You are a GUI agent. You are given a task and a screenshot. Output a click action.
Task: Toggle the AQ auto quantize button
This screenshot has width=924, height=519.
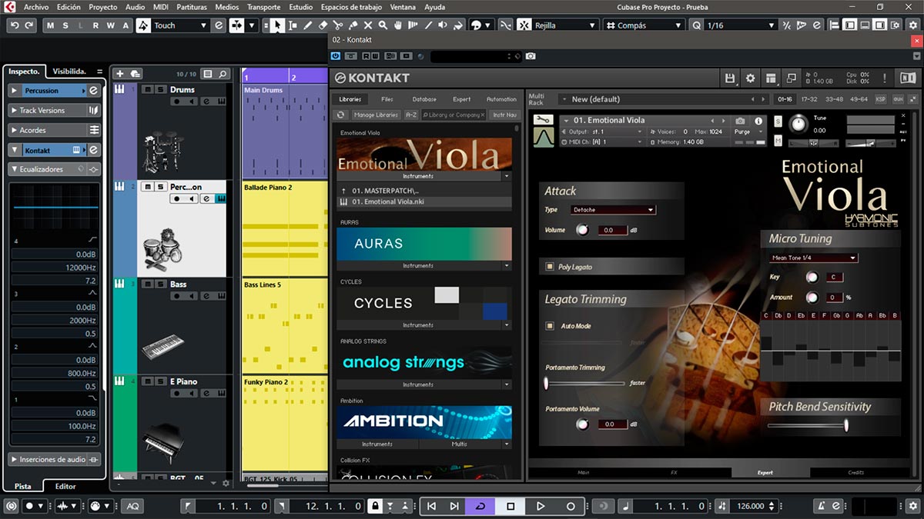coord(133,506)
